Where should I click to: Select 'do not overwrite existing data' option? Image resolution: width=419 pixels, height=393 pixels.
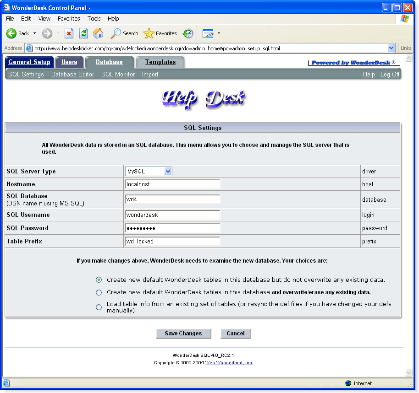click(x=99, y=280)
